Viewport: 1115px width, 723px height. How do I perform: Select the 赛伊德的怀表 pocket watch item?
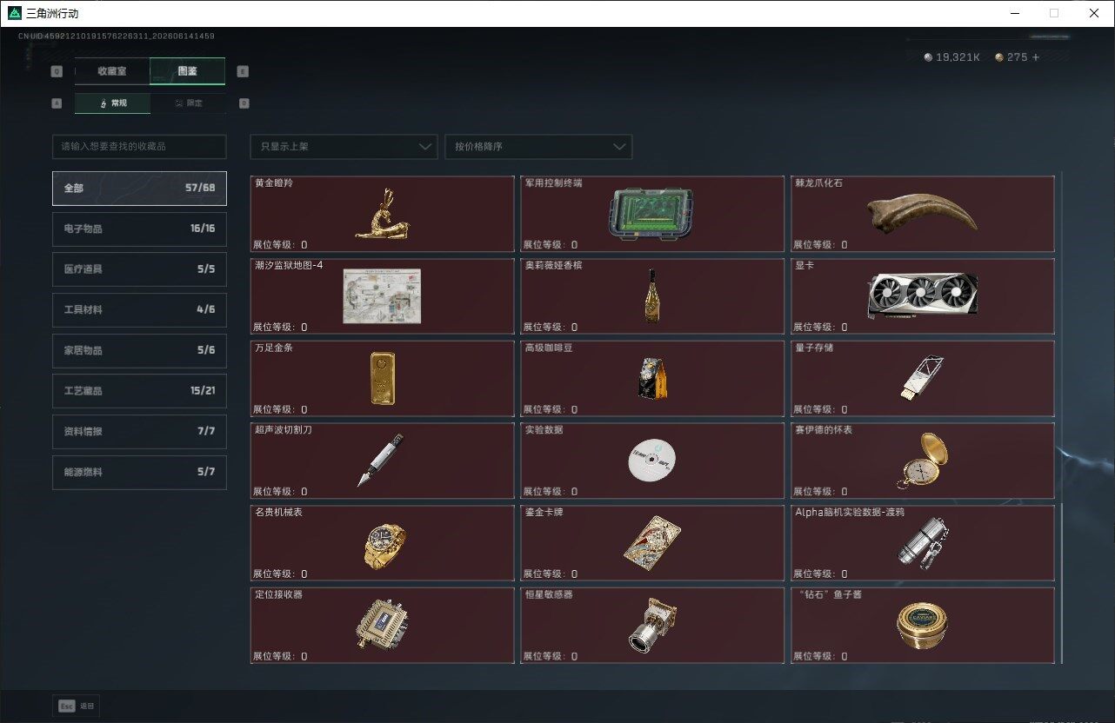point(923,461)
